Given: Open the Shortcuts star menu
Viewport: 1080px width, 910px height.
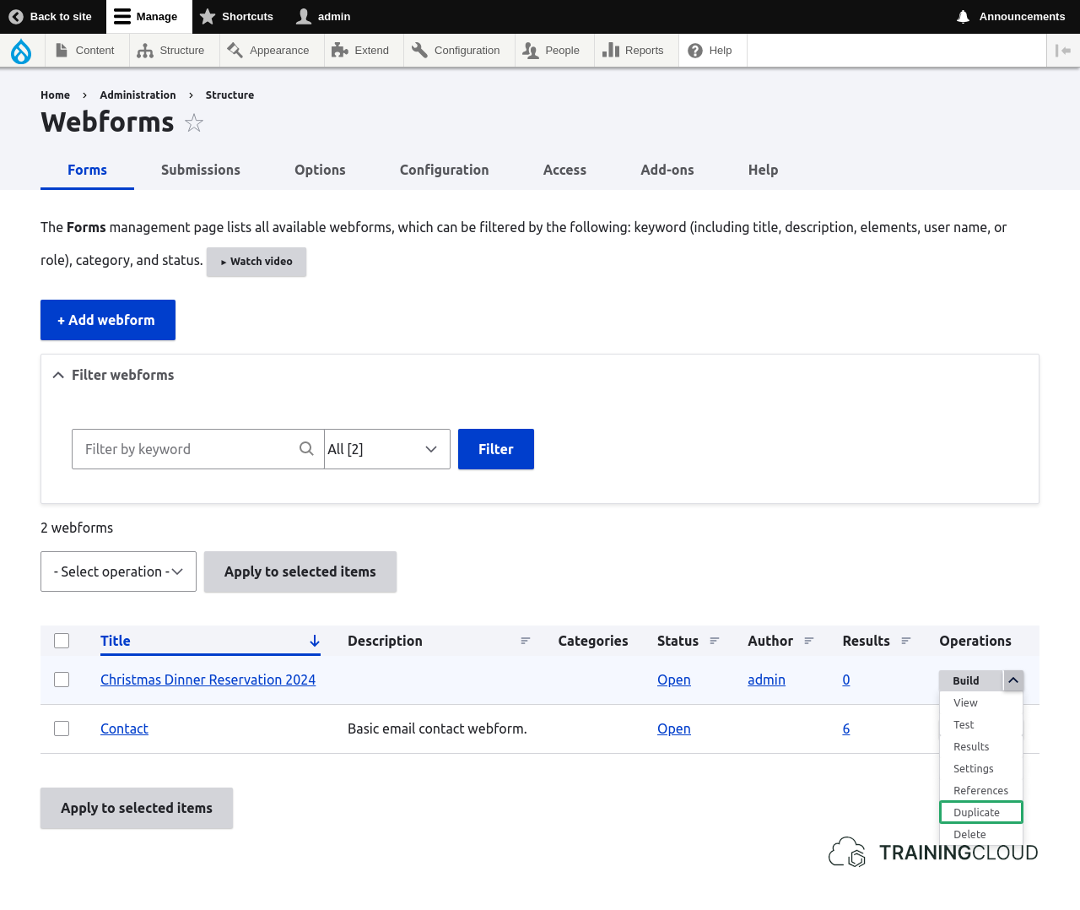Looking at the screenshot, I should (236, 17).
